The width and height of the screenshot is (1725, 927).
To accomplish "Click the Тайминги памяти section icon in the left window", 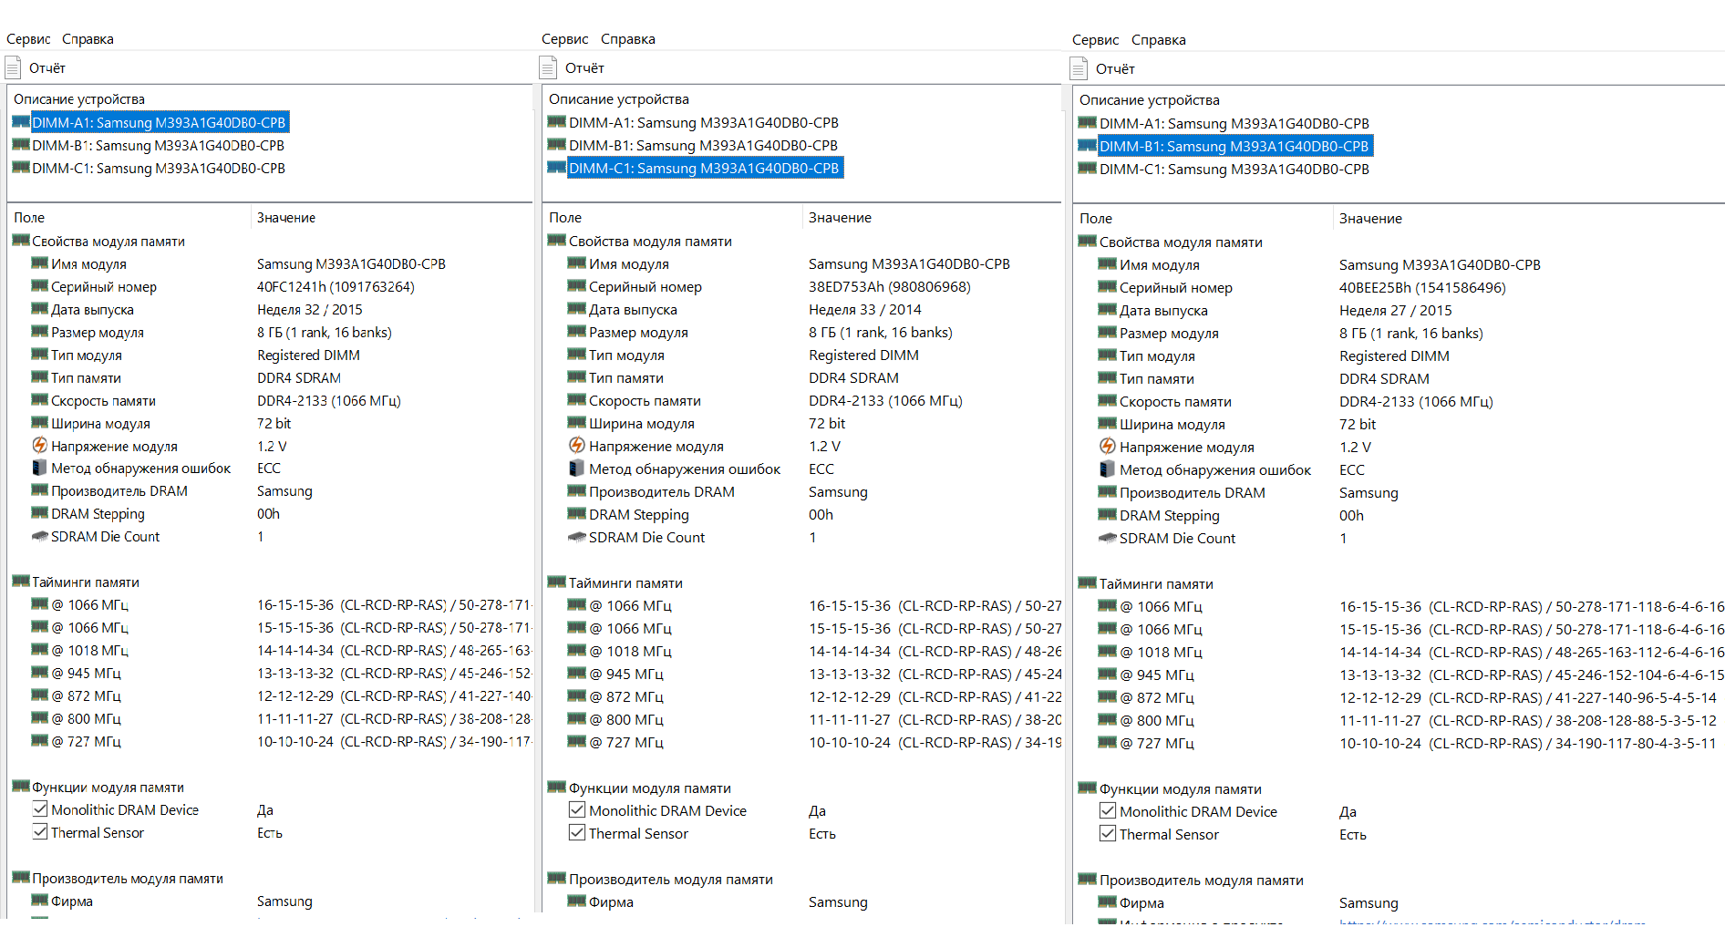I will click(21, 582).
